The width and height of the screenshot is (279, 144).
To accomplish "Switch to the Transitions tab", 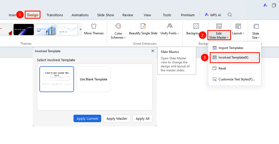I will (x=55, y=15).
